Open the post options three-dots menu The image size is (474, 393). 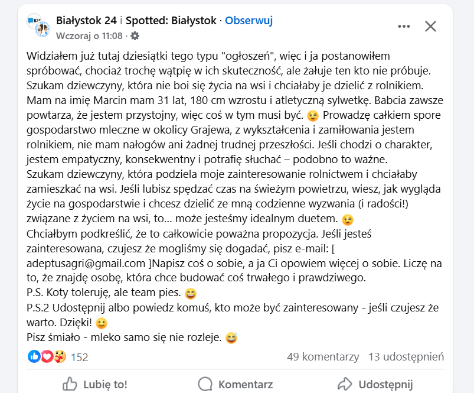pos(404,26)
